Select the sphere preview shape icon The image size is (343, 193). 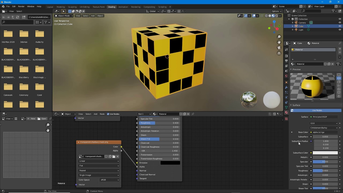click(339, 78)
